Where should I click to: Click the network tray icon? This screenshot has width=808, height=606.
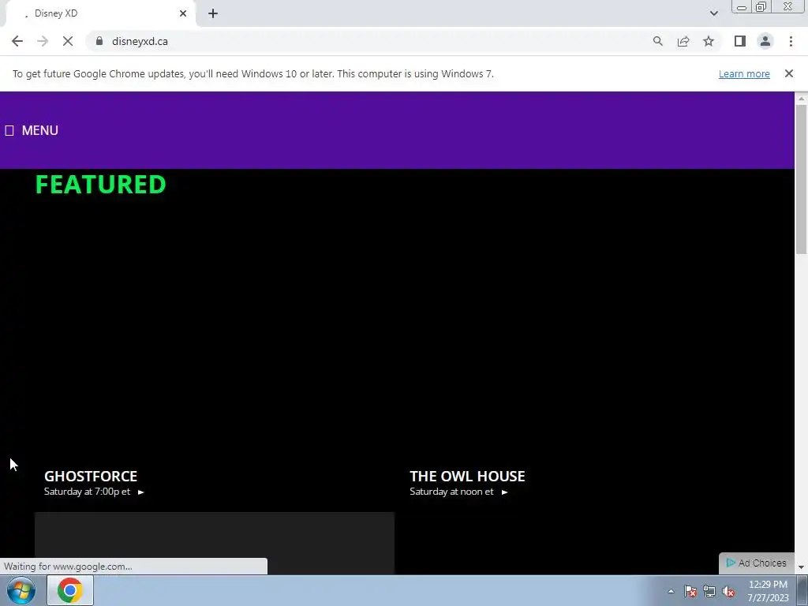pyautogui.click(x=709, y=591)
